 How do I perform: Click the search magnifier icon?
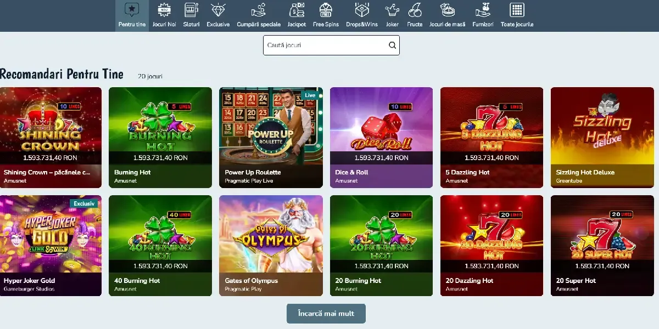point(392,46)
